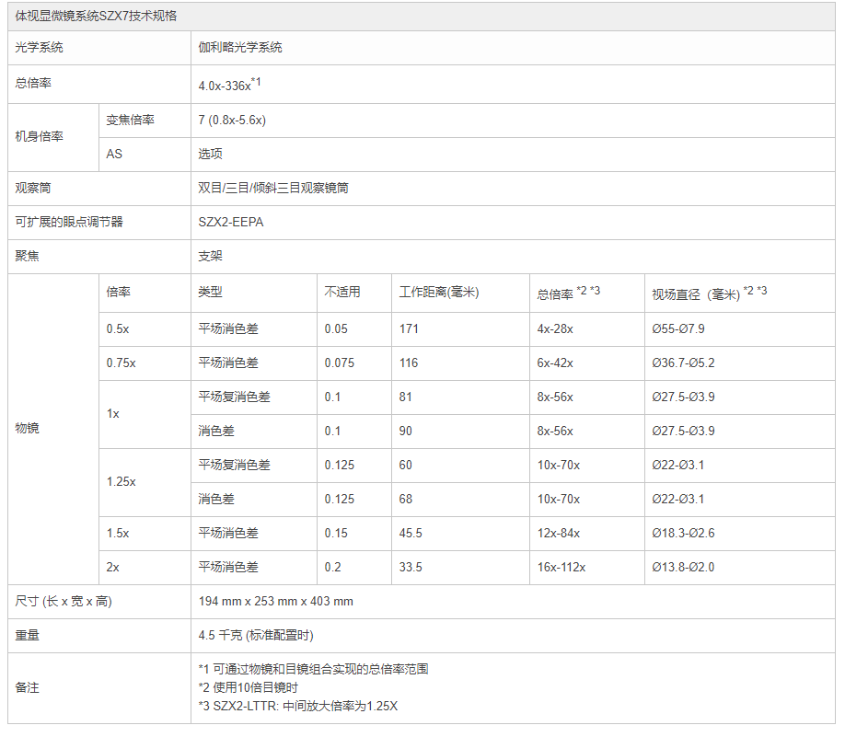
Task: Click the 4x-28x magnification cell
Action: (555, 329)
